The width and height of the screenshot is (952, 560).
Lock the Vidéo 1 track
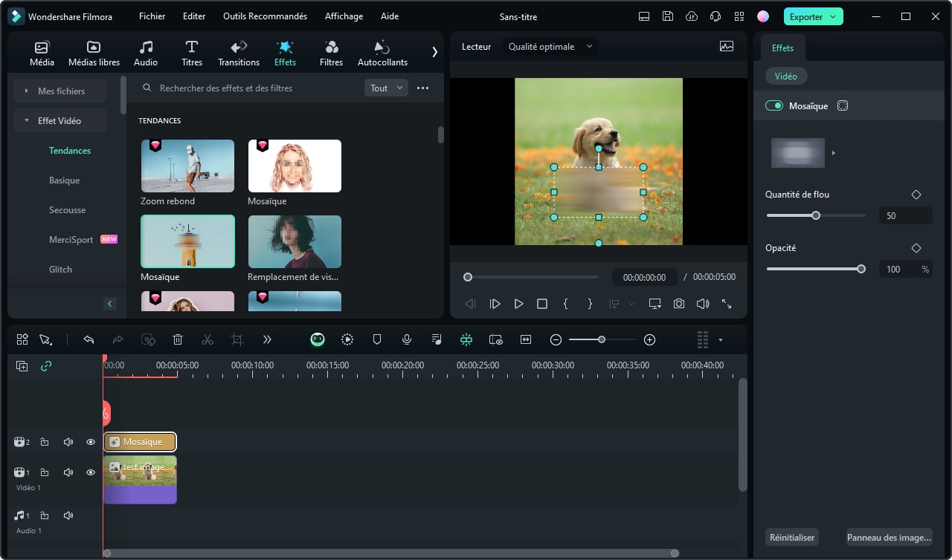45,472
